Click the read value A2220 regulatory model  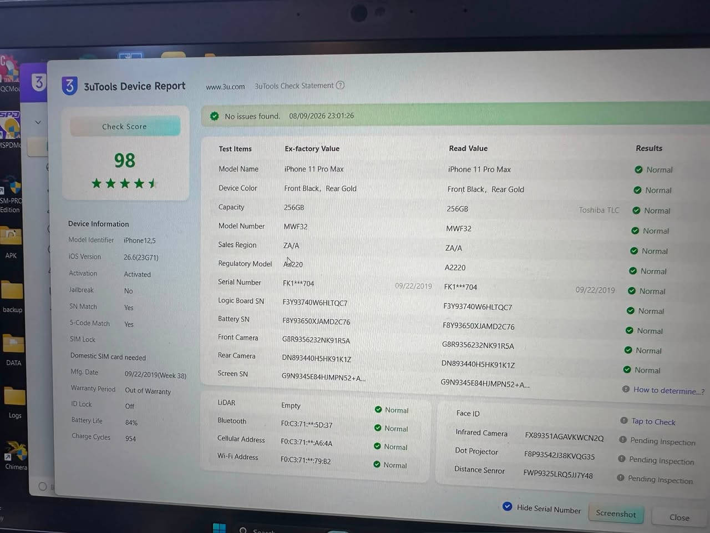(x=455, y=267)
